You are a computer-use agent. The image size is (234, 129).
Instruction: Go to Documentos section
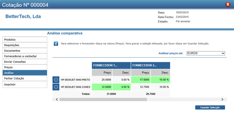click(x=25, y=51)
